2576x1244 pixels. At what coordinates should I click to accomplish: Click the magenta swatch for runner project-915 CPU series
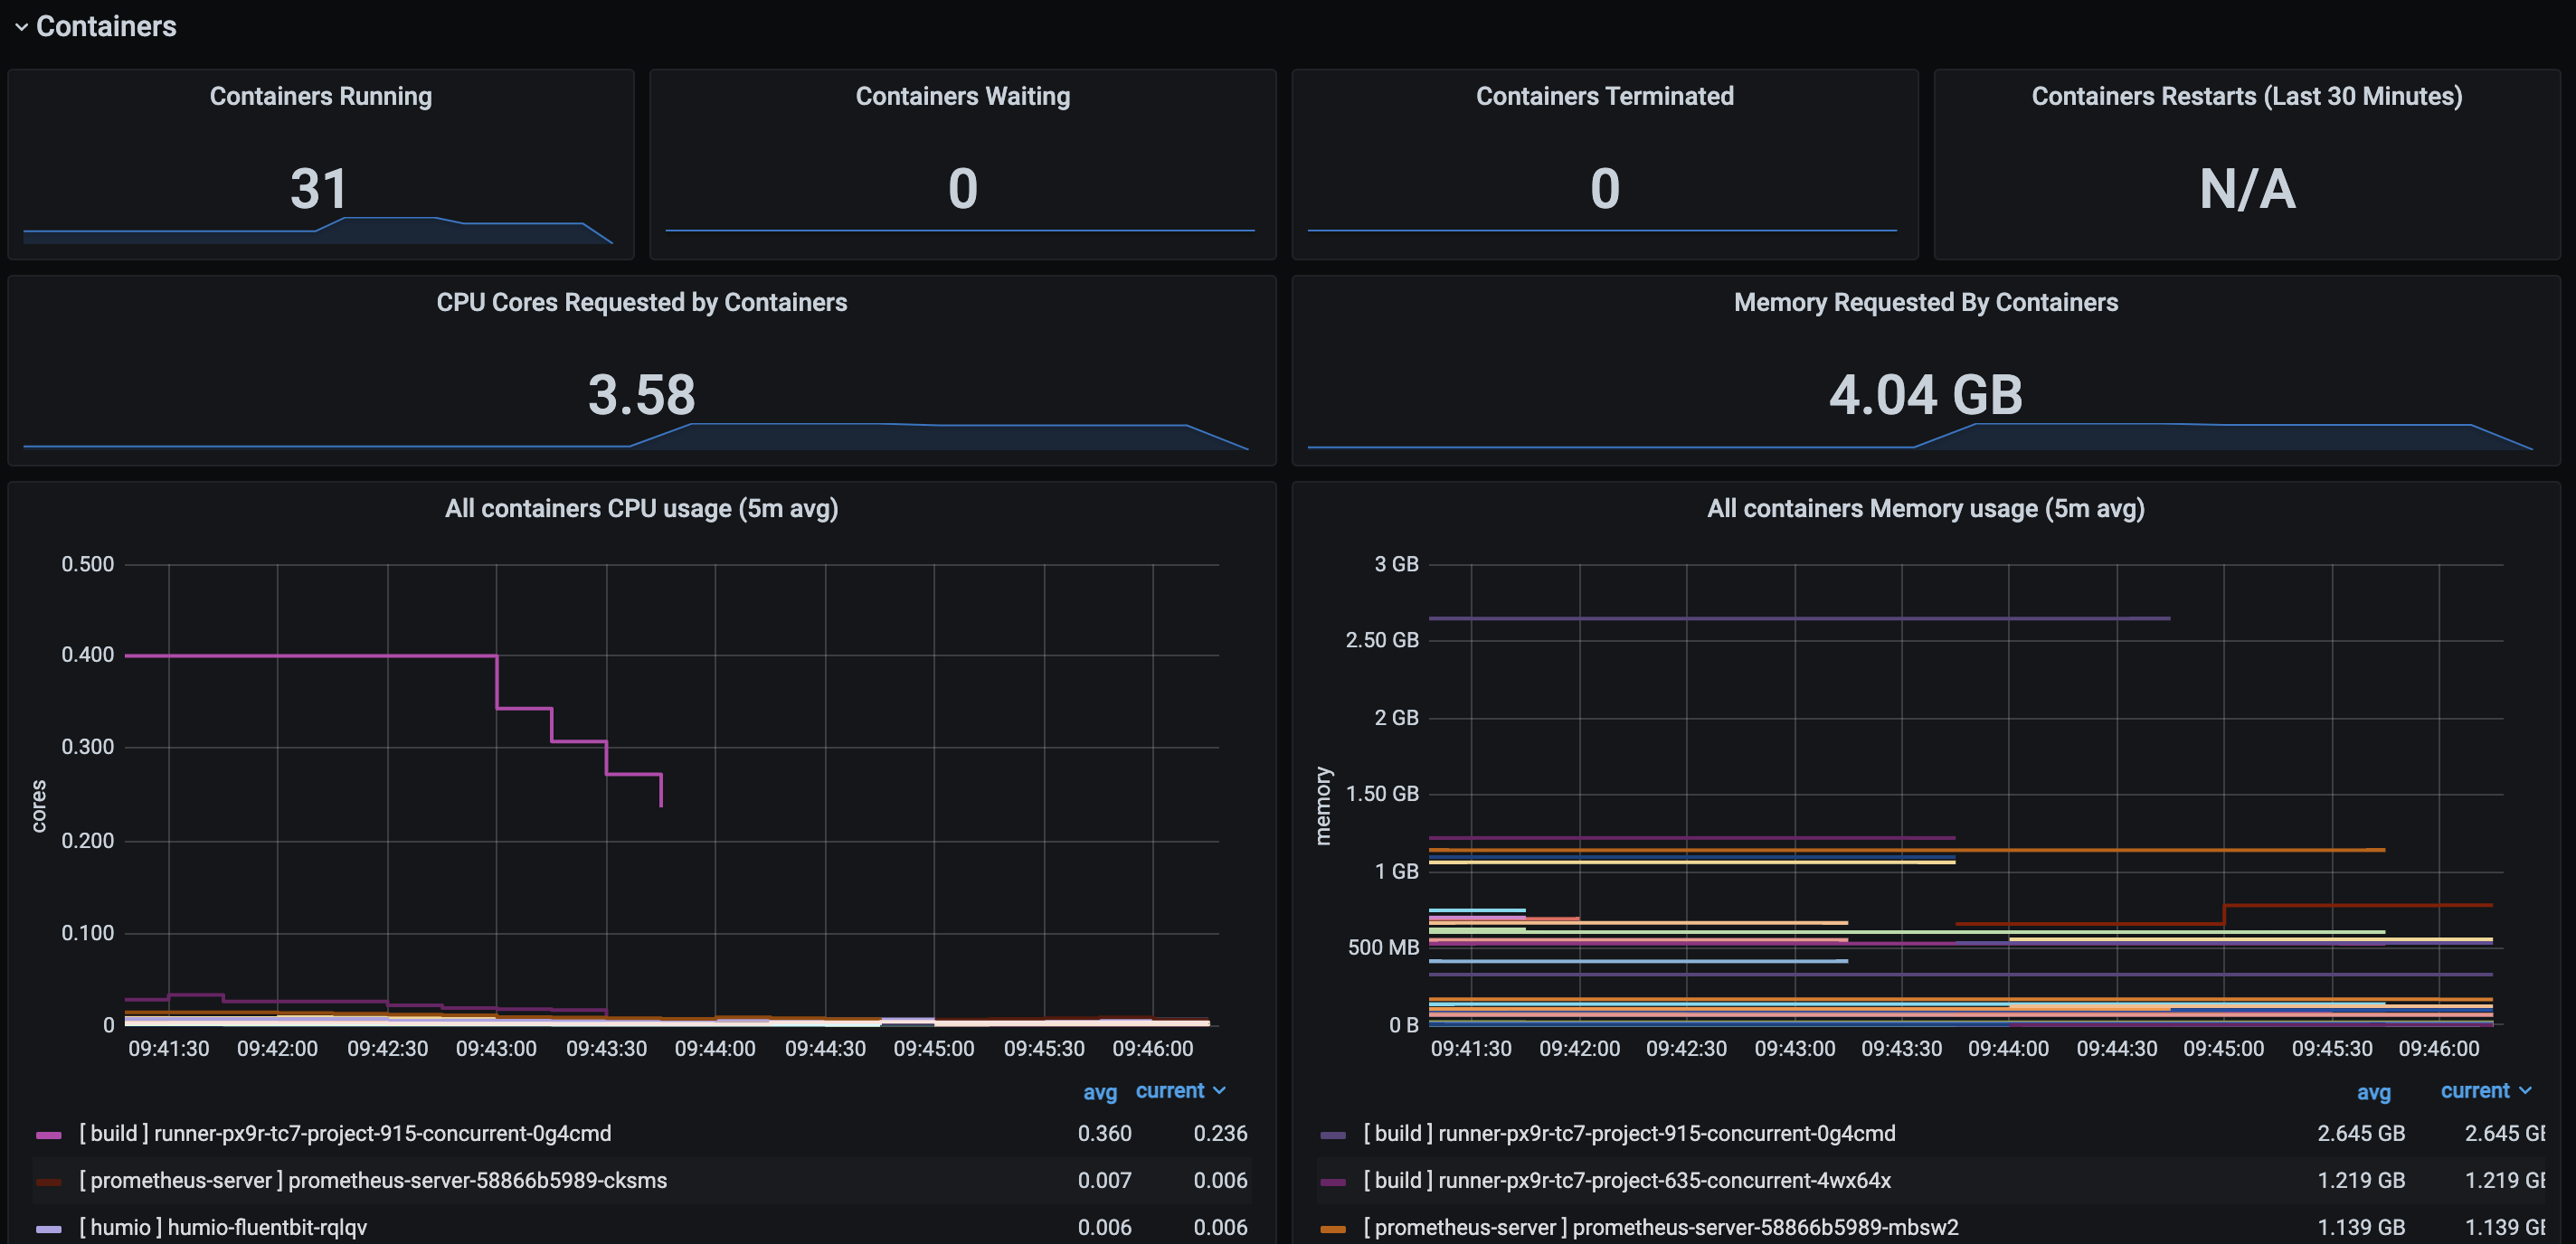[48, 1136]
